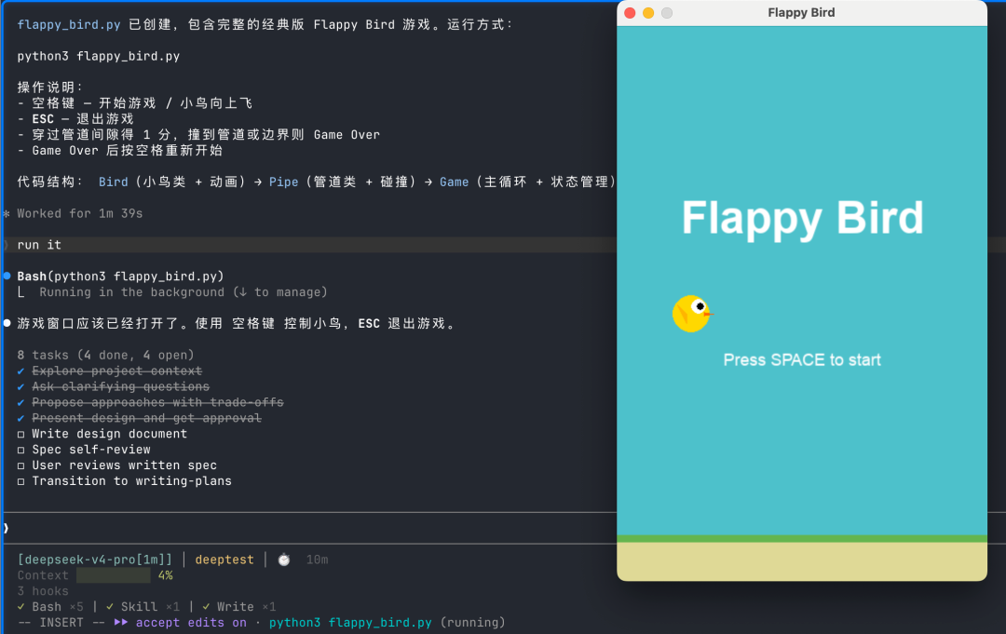Click the "Bash ×5" hook entry
The height and width of the screenshot is (634, 1006).
(x=50, y=606)
